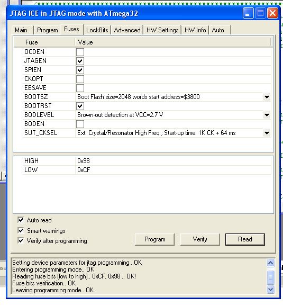Click the 'Leaving programming mode' log line
This screenshot has height=306, width=283.
[x=53, y=290]
